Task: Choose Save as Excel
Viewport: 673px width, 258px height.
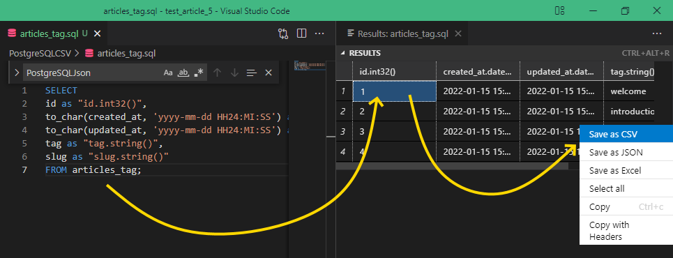Action: [x=626, y=170]
